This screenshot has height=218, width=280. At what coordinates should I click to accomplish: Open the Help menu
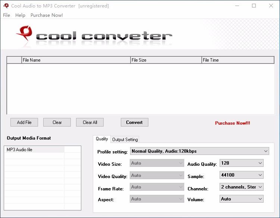(x=20, y=15)
